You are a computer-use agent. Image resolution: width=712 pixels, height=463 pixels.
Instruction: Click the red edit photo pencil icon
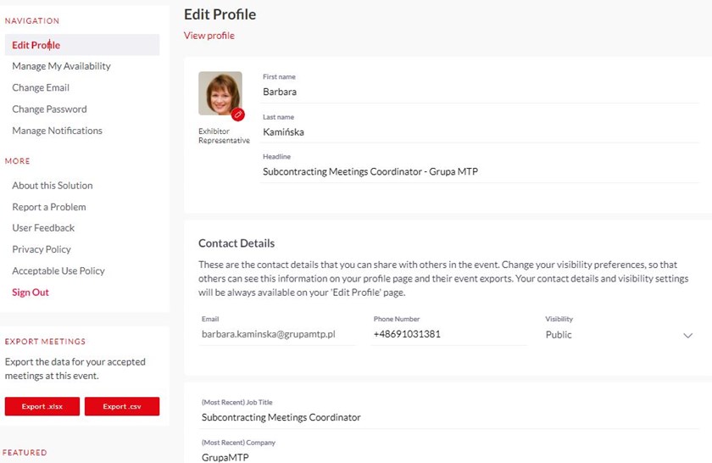point(238,114)
